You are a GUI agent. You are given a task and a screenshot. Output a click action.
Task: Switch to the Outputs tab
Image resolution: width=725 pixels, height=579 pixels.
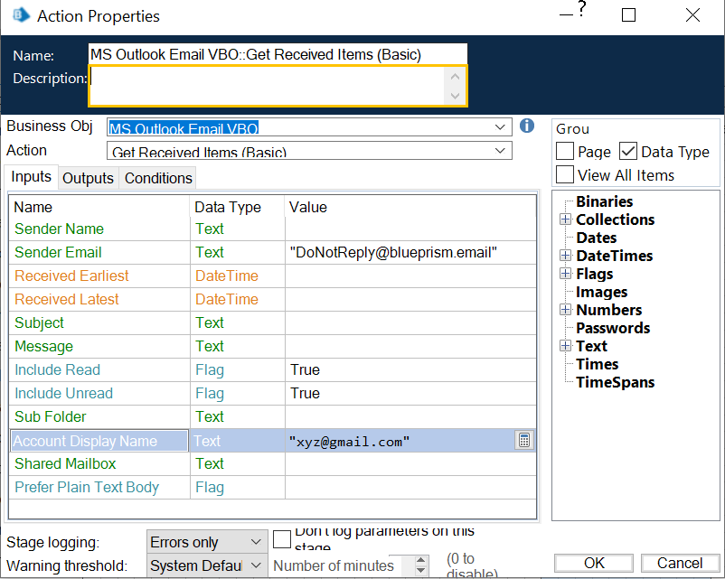pyautogui.click(x=88, y=178)
